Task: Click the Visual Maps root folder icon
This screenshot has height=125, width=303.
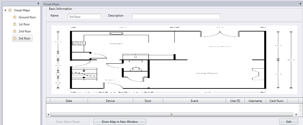Action: click(x=10, y=10)
